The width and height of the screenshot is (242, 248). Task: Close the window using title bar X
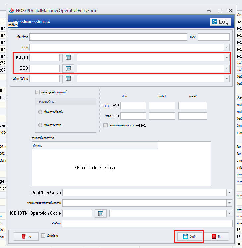[230, 11]
